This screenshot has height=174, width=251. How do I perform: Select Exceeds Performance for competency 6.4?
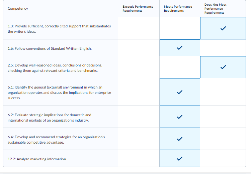(x=139, y=139)
